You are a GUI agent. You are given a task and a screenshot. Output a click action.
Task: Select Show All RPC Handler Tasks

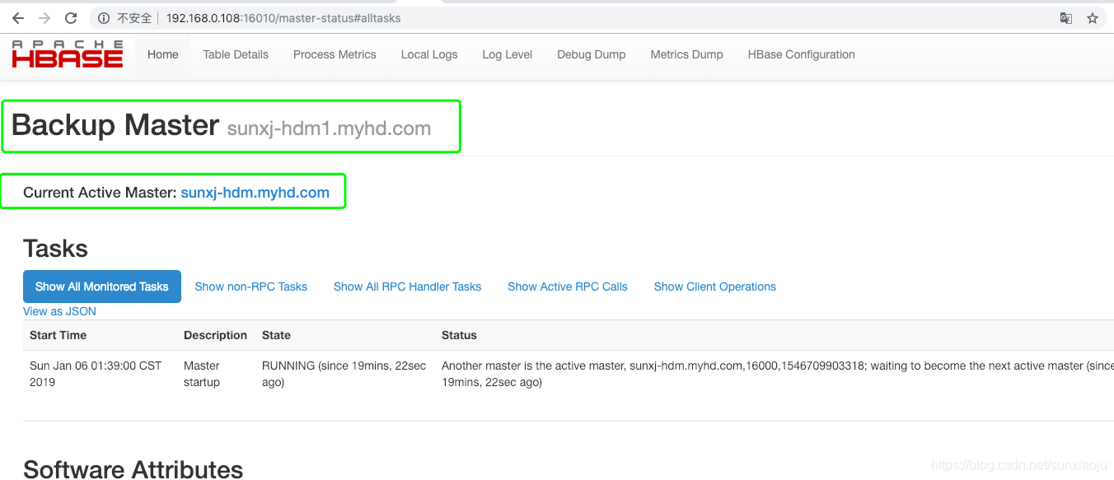407,287
